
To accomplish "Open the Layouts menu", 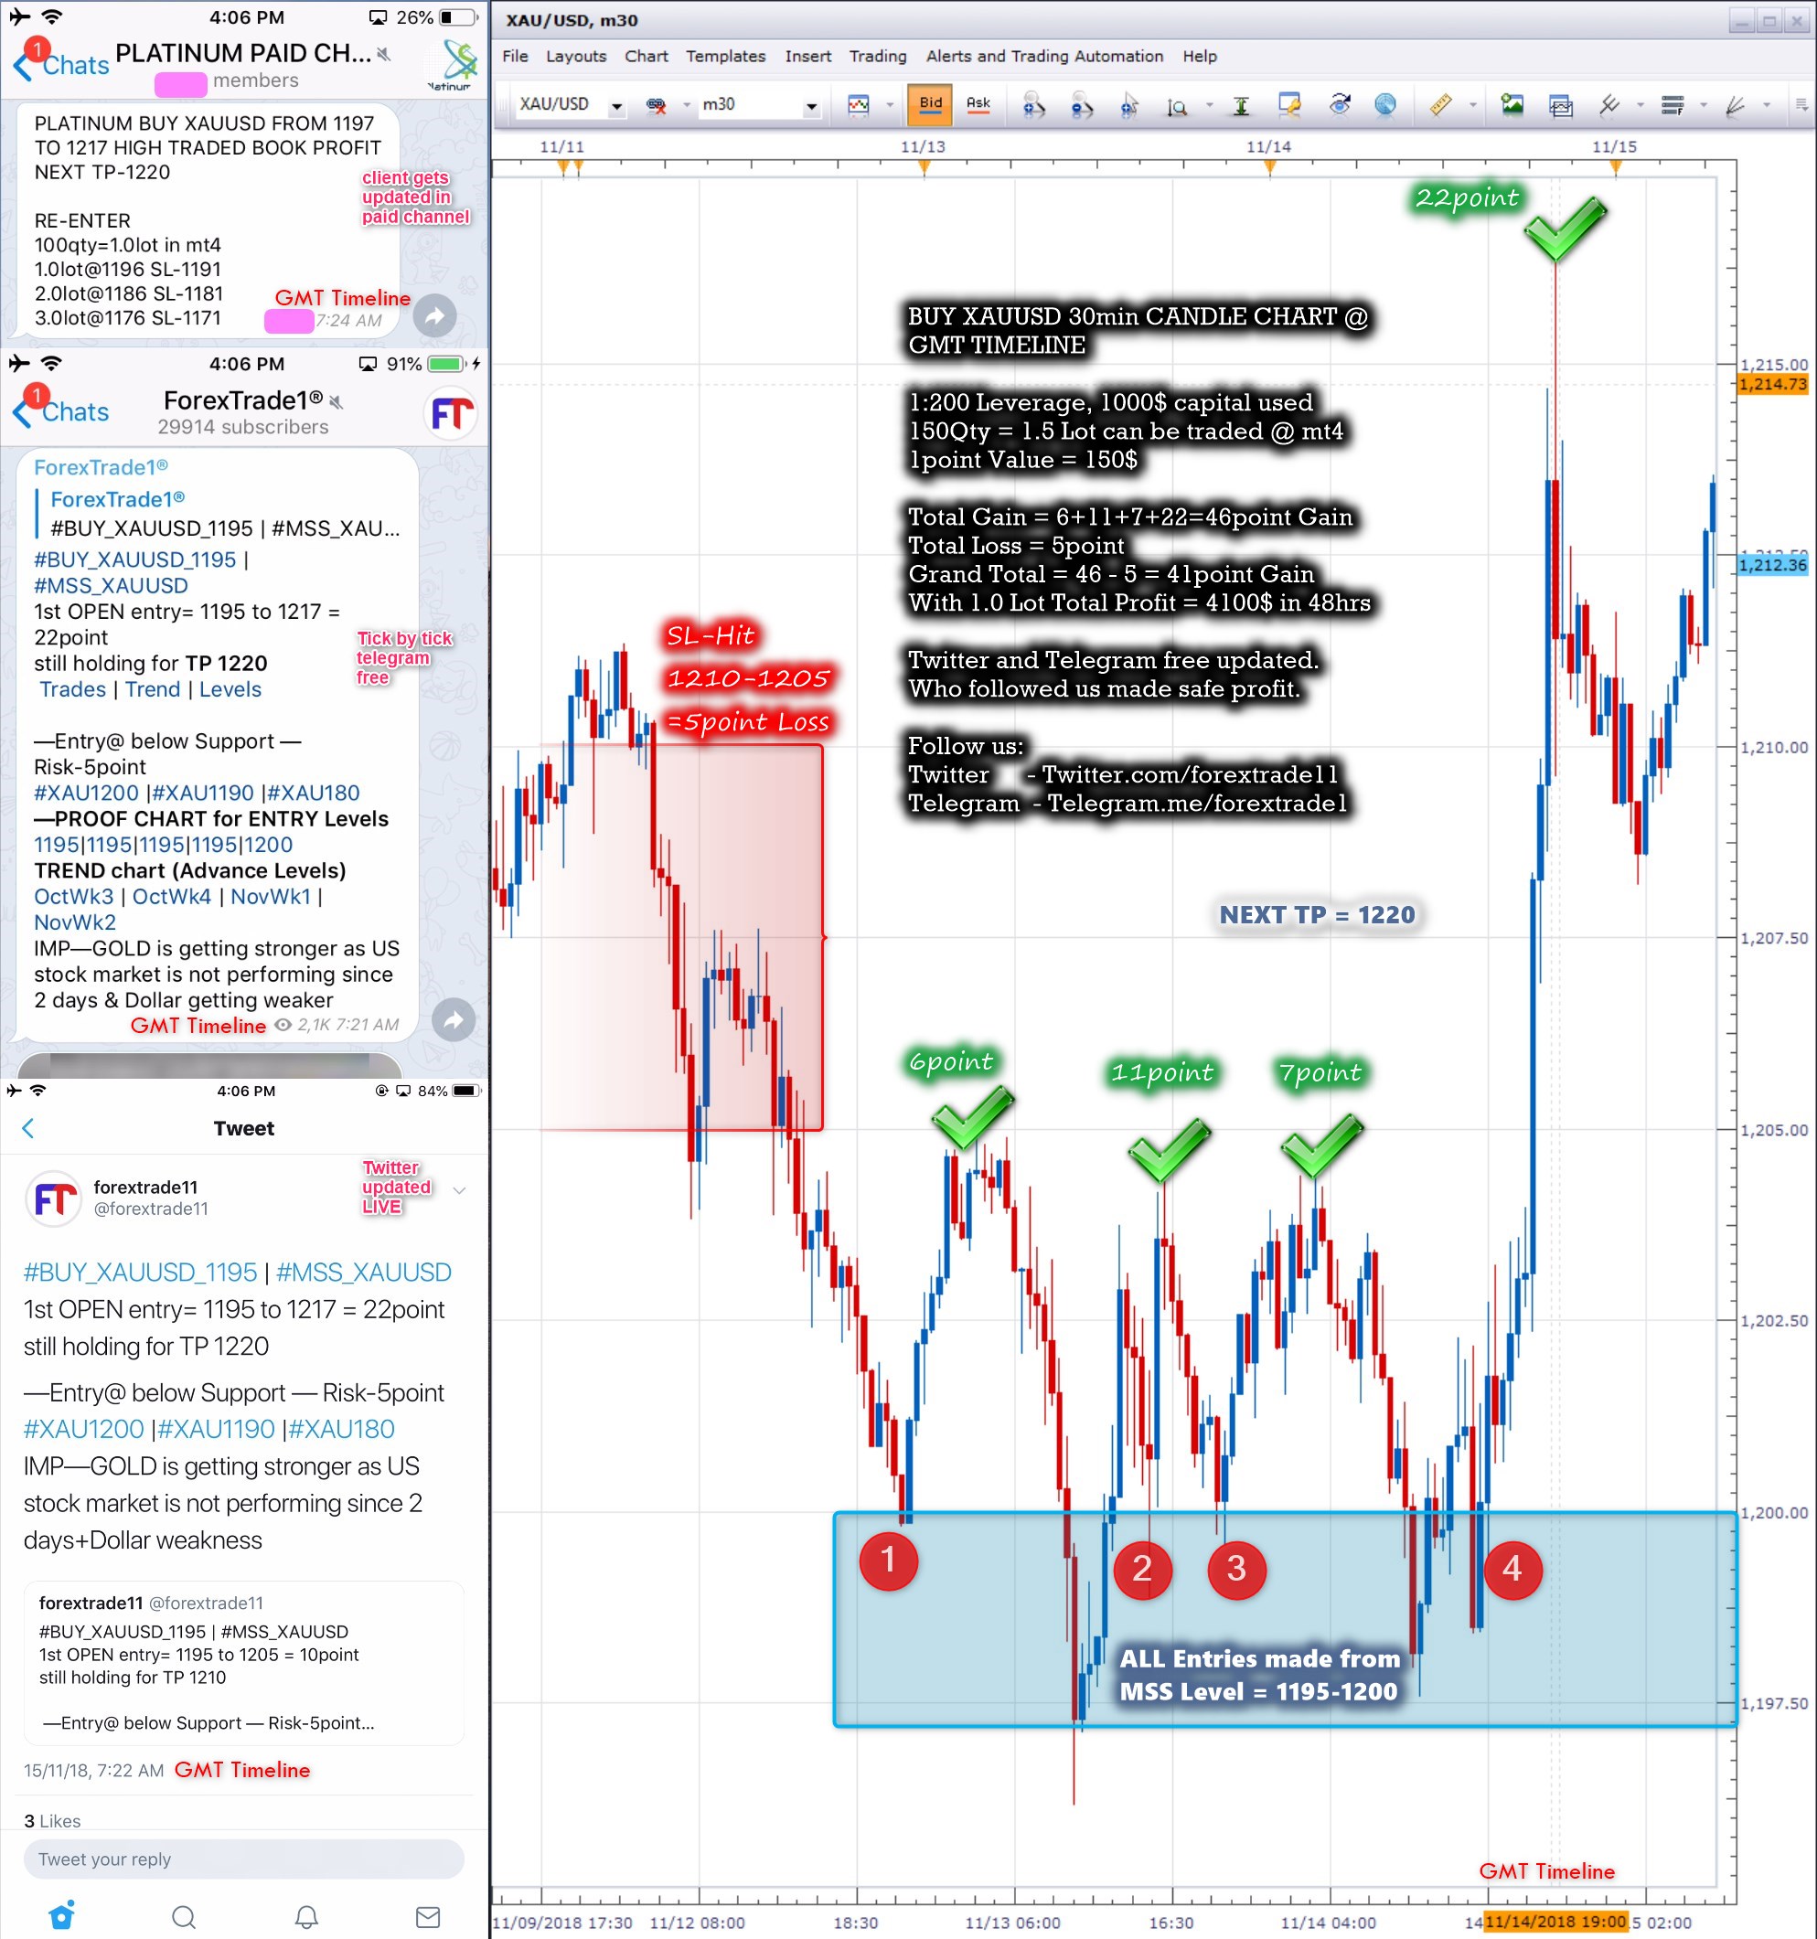I will [576, 57].
